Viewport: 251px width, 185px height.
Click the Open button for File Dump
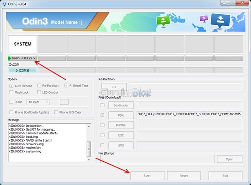click(230, 159)
